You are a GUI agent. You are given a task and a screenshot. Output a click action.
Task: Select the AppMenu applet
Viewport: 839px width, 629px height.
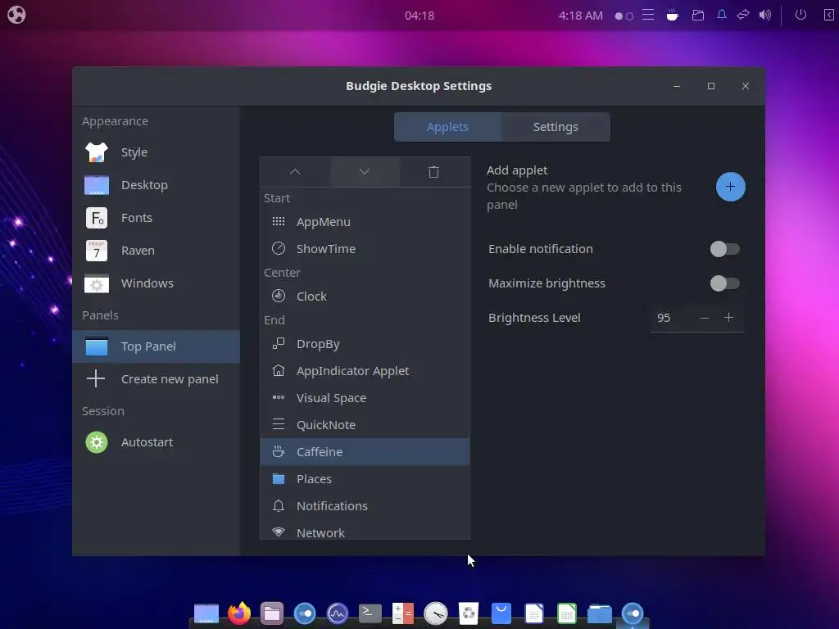click(365, 221)
